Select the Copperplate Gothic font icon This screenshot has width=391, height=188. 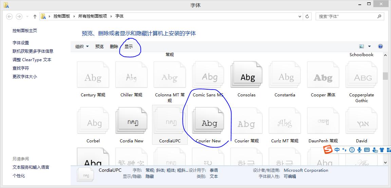[x=361, y=75]
